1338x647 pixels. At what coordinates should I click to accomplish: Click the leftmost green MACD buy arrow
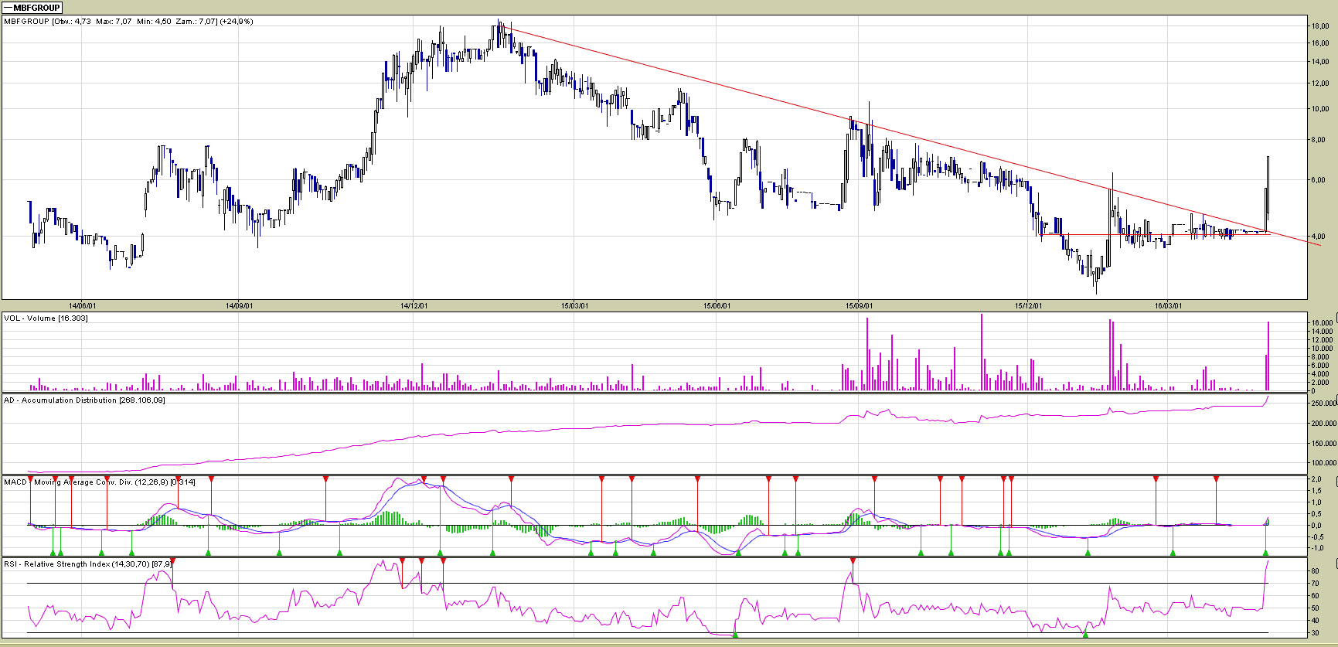[53, 552]
